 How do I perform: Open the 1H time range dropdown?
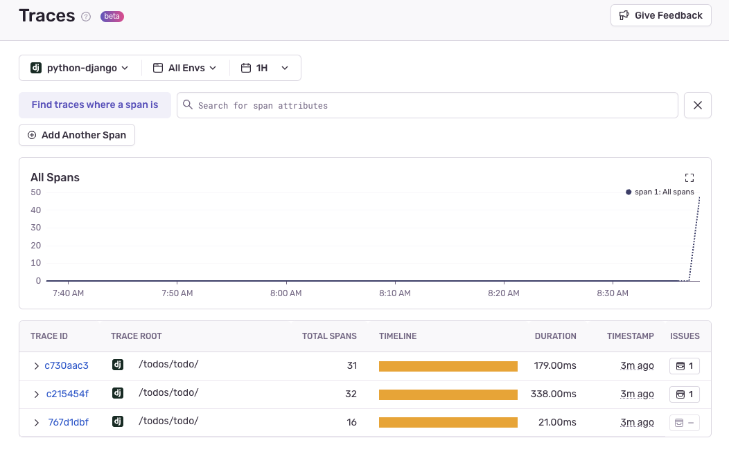coord(265,68)
